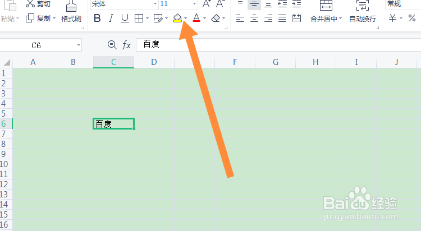The height and width of the screenshot is (231, 421).
Task: Click Merge and Center (合并居中) button
Action: [326, 12]
